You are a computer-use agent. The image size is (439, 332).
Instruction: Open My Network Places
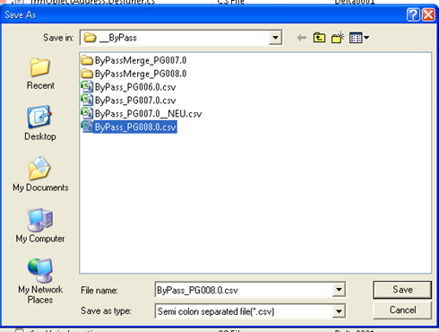[40, 281]
